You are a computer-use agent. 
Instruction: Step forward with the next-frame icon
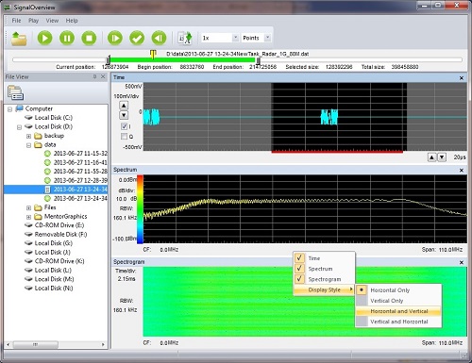(x=115, y=39)
